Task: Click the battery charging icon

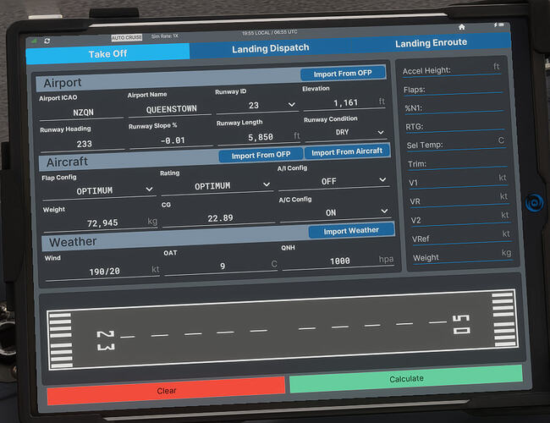Action: click(498, 25)
